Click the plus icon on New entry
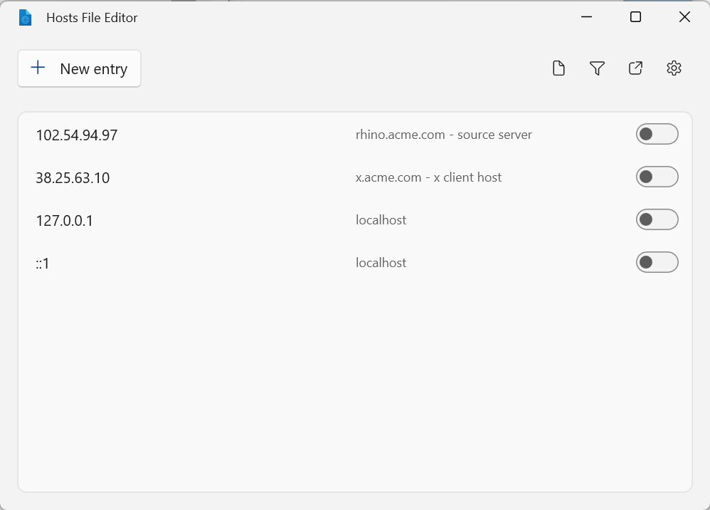 point(38,68)
